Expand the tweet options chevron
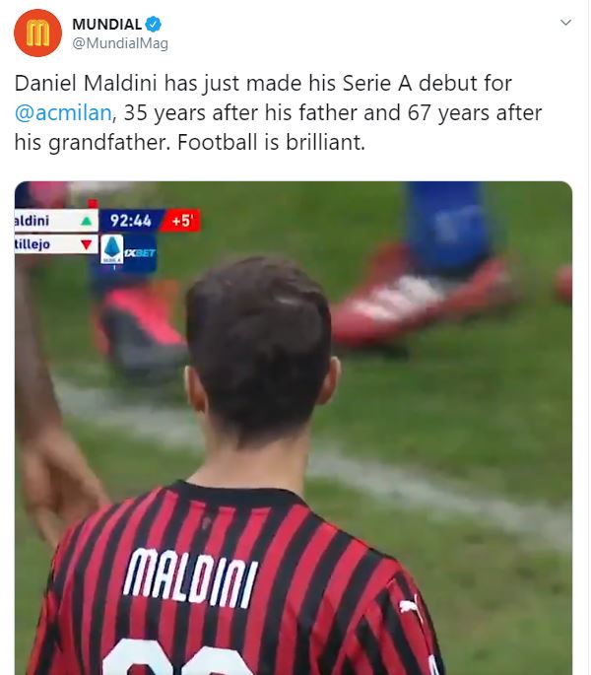The image size is (591, 675). pos(565,23)
